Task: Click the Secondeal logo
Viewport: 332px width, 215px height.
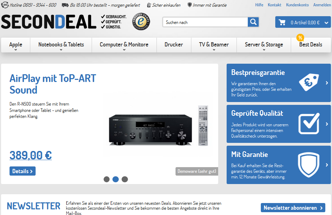Action: click(49, 21)
